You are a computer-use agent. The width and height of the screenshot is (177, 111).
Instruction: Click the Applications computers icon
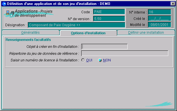(10, 14)
